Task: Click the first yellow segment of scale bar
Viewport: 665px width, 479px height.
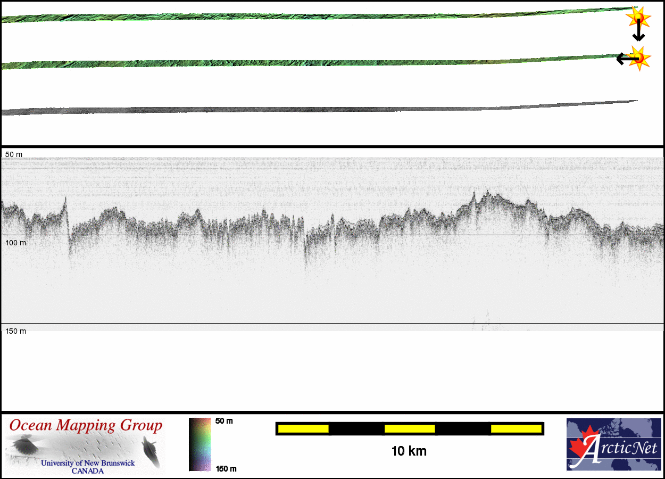Action: pos(303,428)
